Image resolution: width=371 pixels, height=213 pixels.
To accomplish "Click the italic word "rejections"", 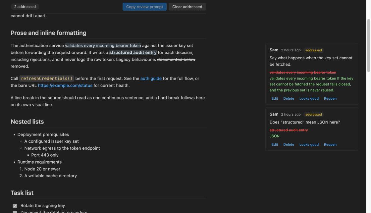I will point(40,59).
